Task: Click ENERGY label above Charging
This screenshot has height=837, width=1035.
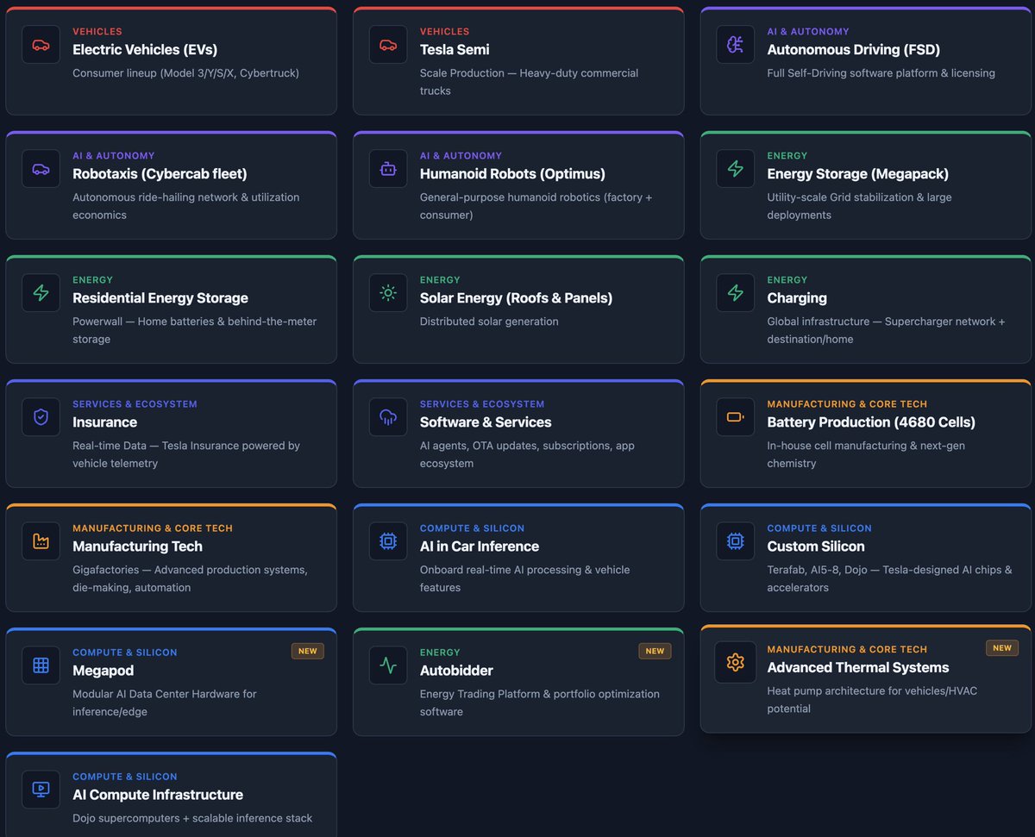Action: (787, 279)
